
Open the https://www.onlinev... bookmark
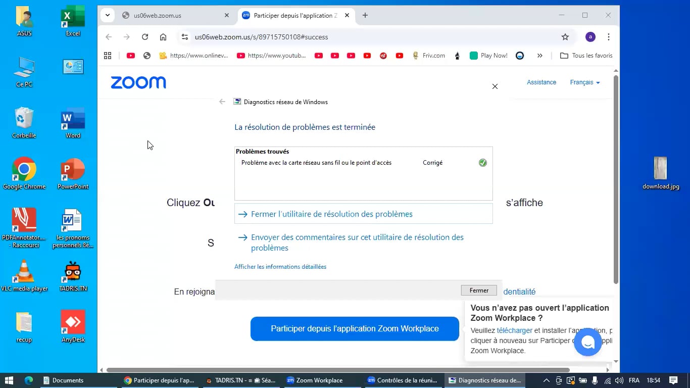tap(193, 56)
